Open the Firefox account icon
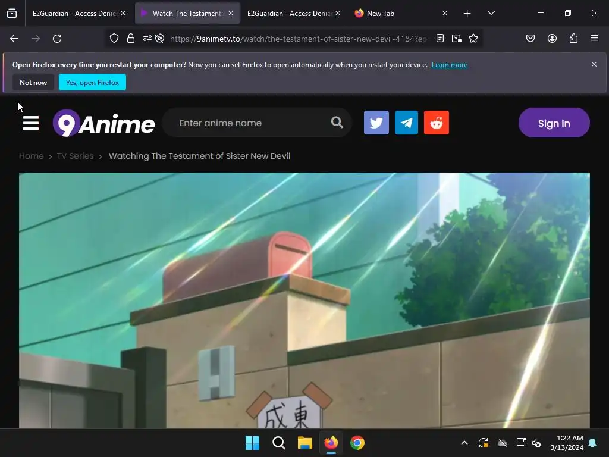 click(553, 39)
